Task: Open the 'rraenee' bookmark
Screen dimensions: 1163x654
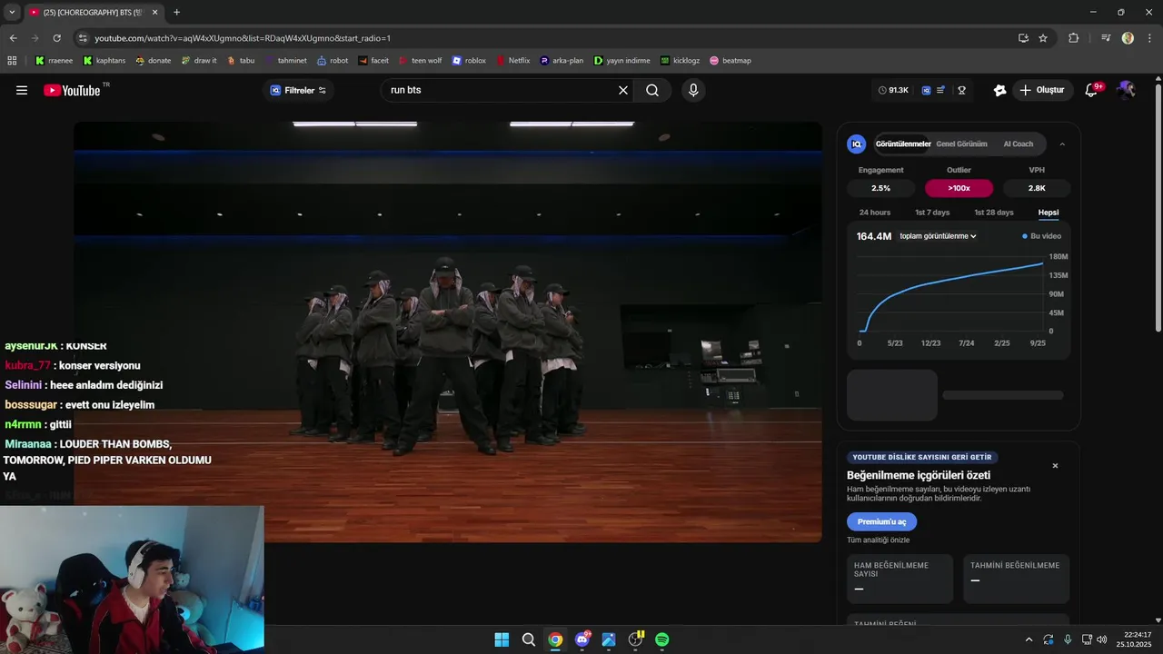Action: [55, 61]
